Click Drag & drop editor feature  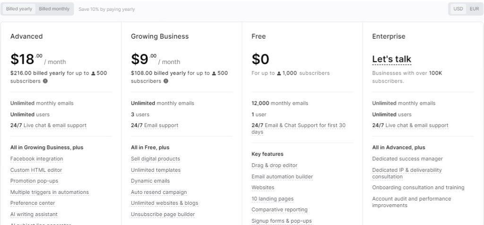pyautogui.click(x=275, y=165)
